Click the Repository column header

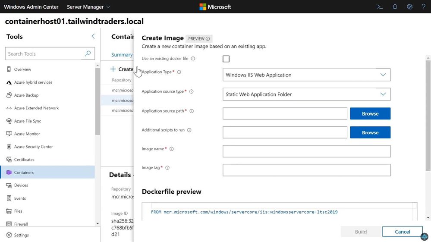tap(122, 80)
